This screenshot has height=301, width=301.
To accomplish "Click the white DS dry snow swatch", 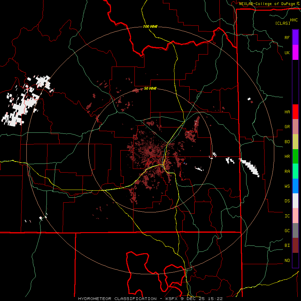I will point(295,201).
